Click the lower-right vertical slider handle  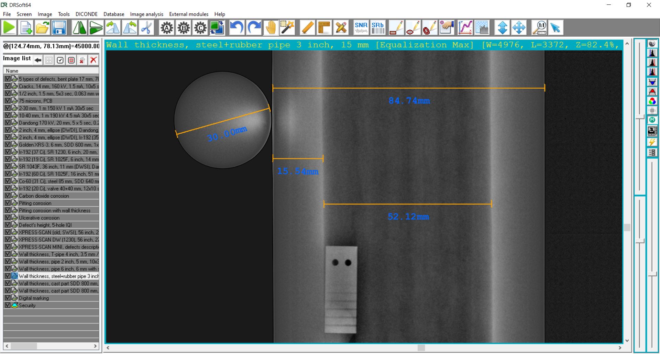pyautogui.click(x=652, y=274)
